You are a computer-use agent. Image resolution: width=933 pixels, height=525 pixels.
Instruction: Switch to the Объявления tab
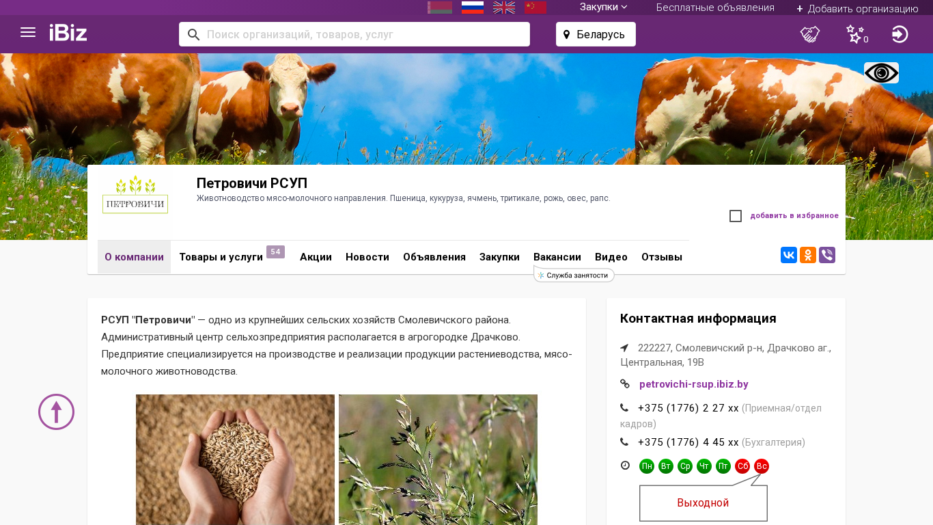(x=434, y=257)
